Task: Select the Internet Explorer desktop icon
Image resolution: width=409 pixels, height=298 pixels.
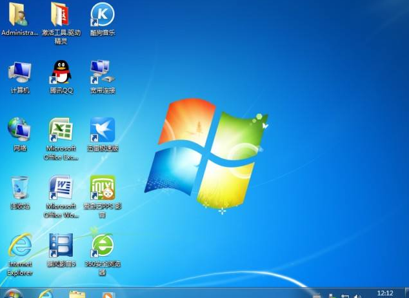Action: coord(19,246)
